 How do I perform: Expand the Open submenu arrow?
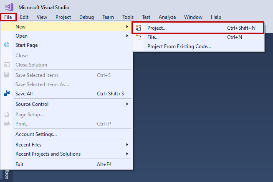pyautogui.click(x=127, y=36)
